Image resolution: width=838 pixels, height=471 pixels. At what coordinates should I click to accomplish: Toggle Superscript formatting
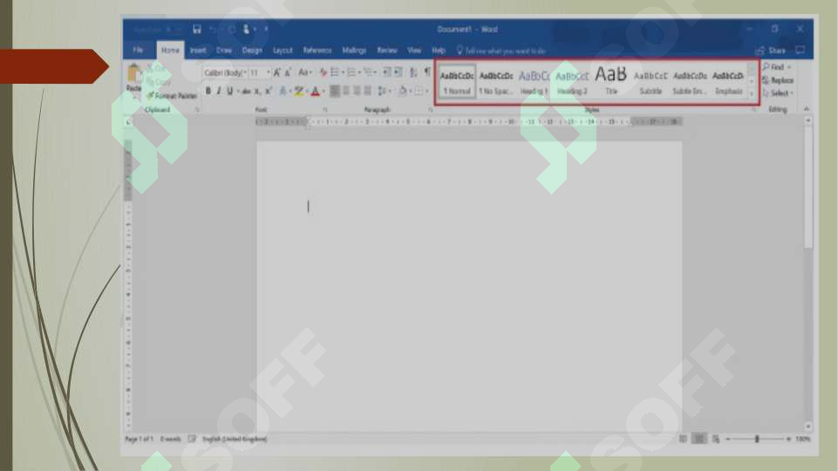point(269,92)
